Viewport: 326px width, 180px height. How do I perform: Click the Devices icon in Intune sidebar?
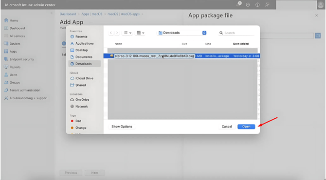click(6, 44)
